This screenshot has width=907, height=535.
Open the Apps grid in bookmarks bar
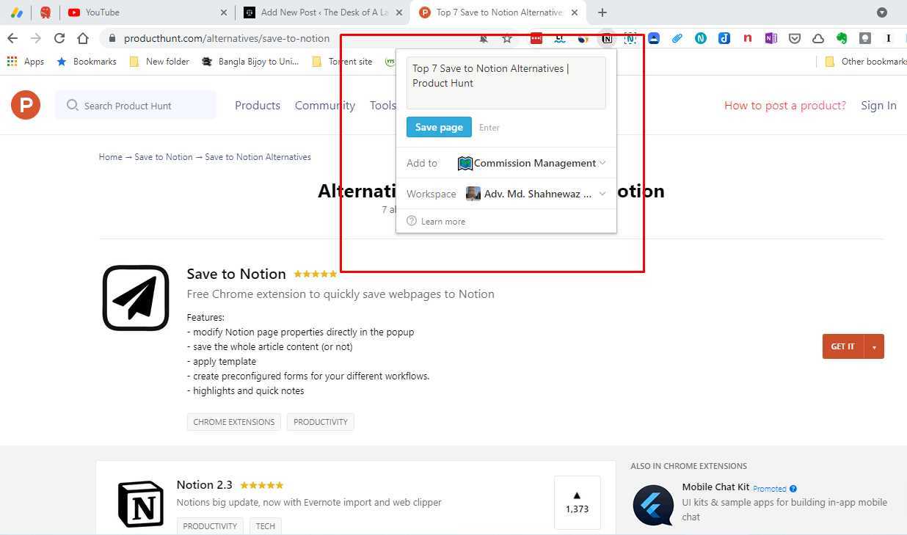(26, 62)
